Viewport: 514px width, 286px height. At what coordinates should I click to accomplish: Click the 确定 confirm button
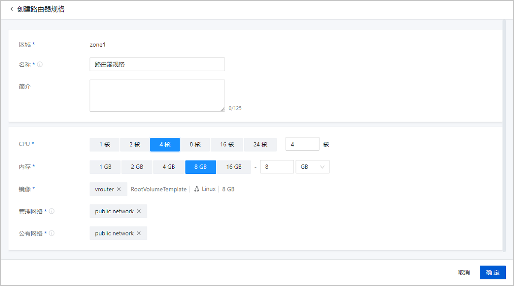[x=493, y=272]
